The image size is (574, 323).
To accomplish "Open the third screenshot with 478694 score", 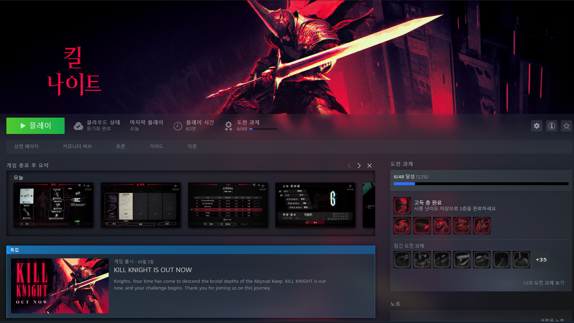I will (228, 205).
